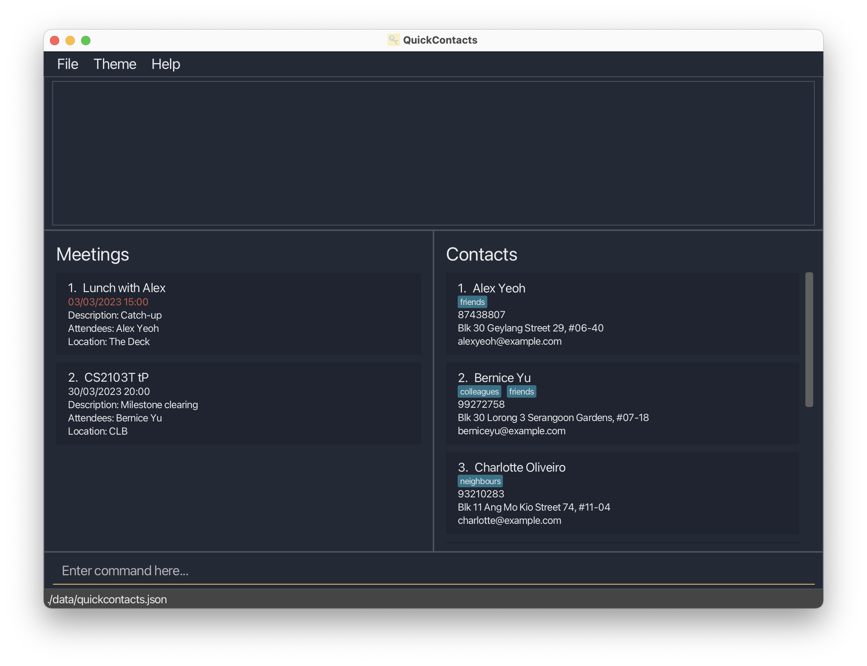The height and width of the screenshot is (666, 867).
Task: Select the Lunch with Alex meeting title
Action: tap(124, 288)
